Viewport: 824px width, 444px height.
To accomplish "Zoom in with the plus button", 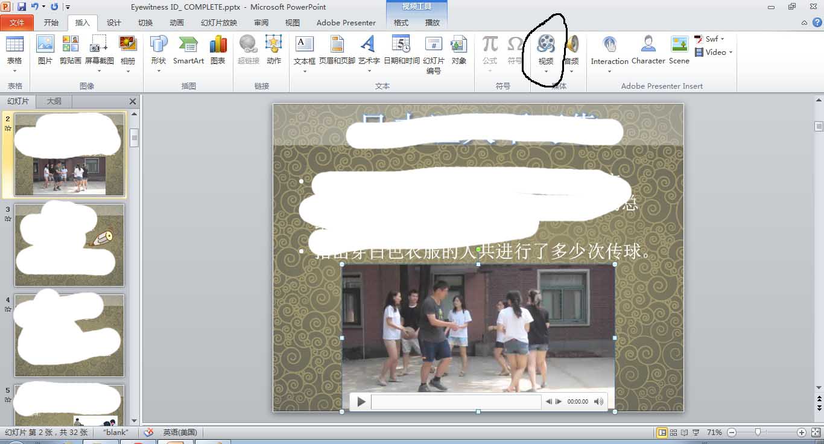I will (801, 433).
